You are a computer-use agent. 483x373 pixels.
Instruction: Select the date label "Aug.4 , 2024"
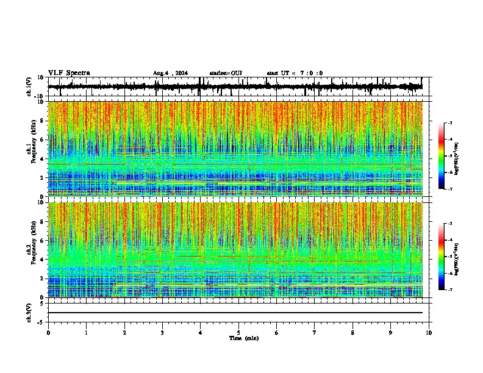(170, 73)
